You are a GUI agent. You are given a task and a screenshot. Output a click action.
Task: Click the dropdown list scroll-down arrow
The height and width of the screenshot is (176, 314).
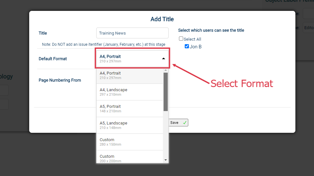point(165,160)
